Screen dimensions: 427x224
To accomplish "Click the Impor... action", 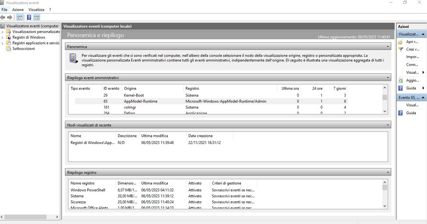I will click(412, 57).
